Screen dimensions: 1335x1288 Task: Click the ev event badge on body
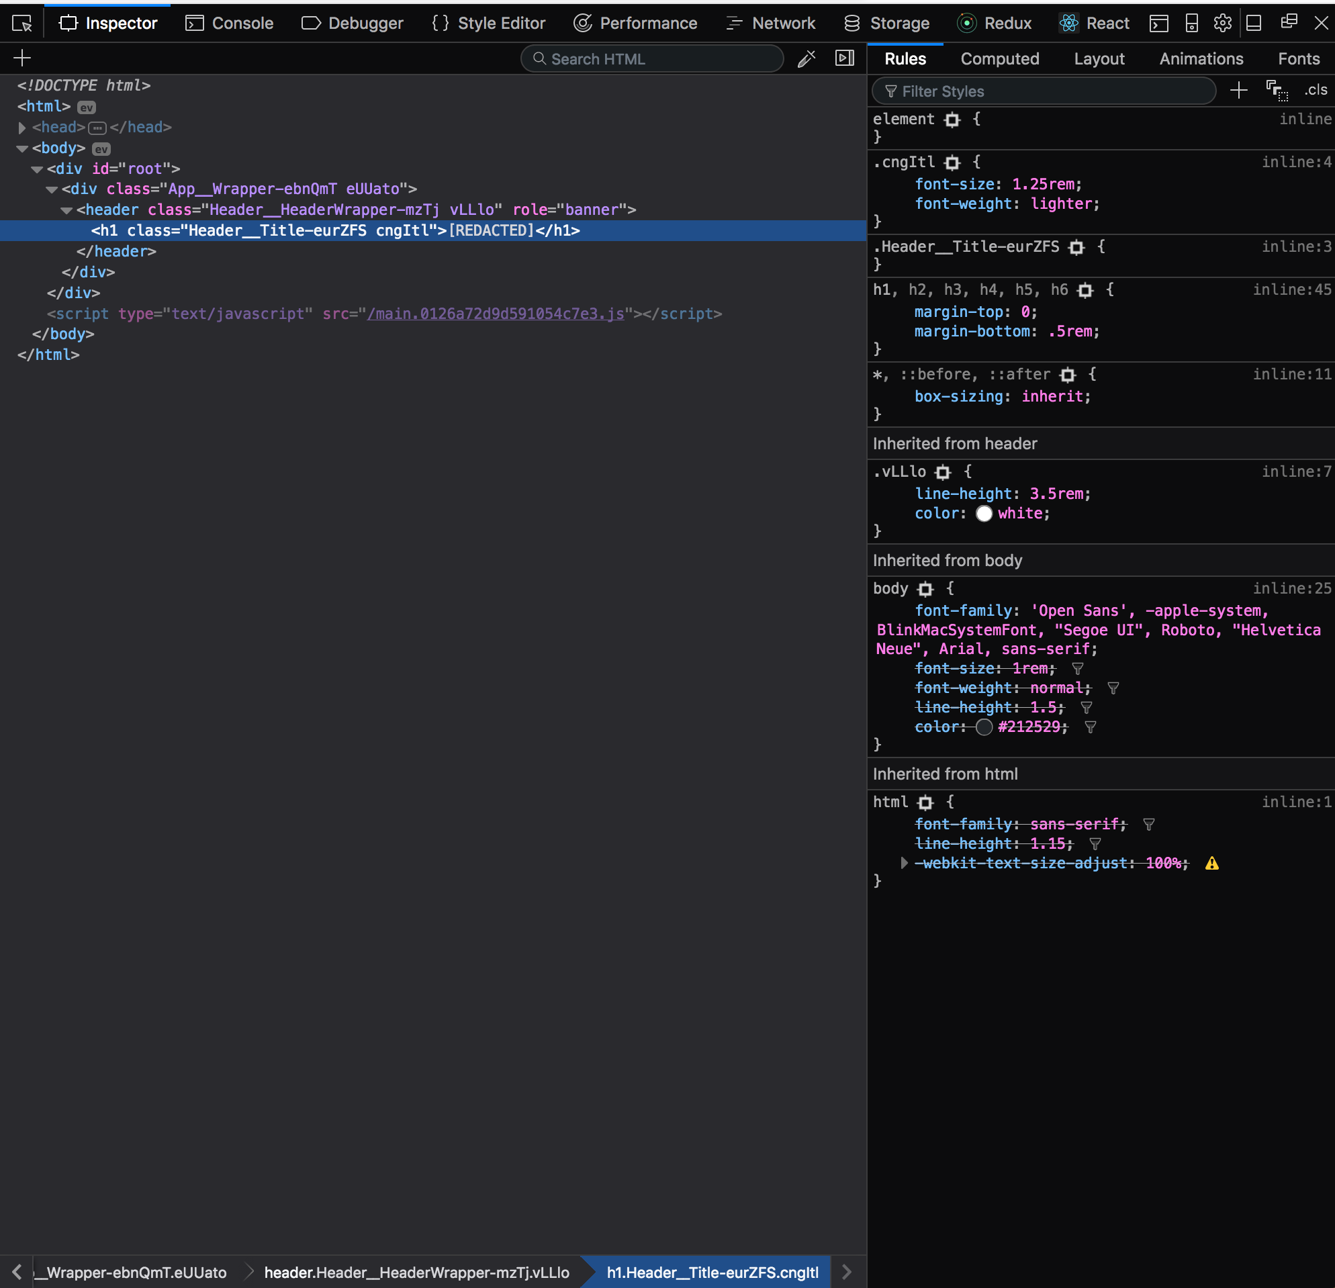point(101,148)
